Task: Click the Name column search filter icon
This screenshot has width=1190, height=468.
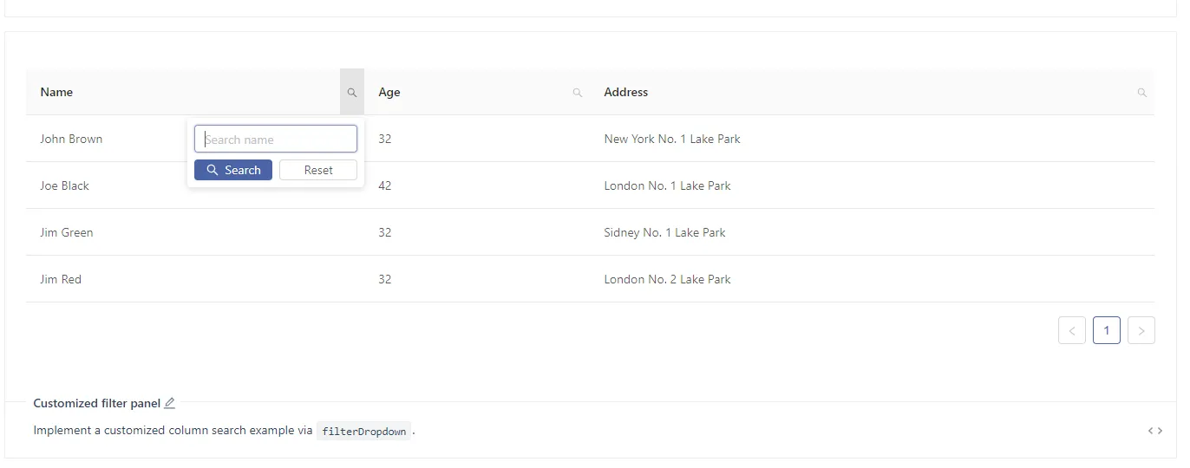Action: click(351, 92)
